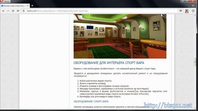Click heading ОБОРУДОВАНИЕ СПОРТ-БАРА

coord(91,101)
